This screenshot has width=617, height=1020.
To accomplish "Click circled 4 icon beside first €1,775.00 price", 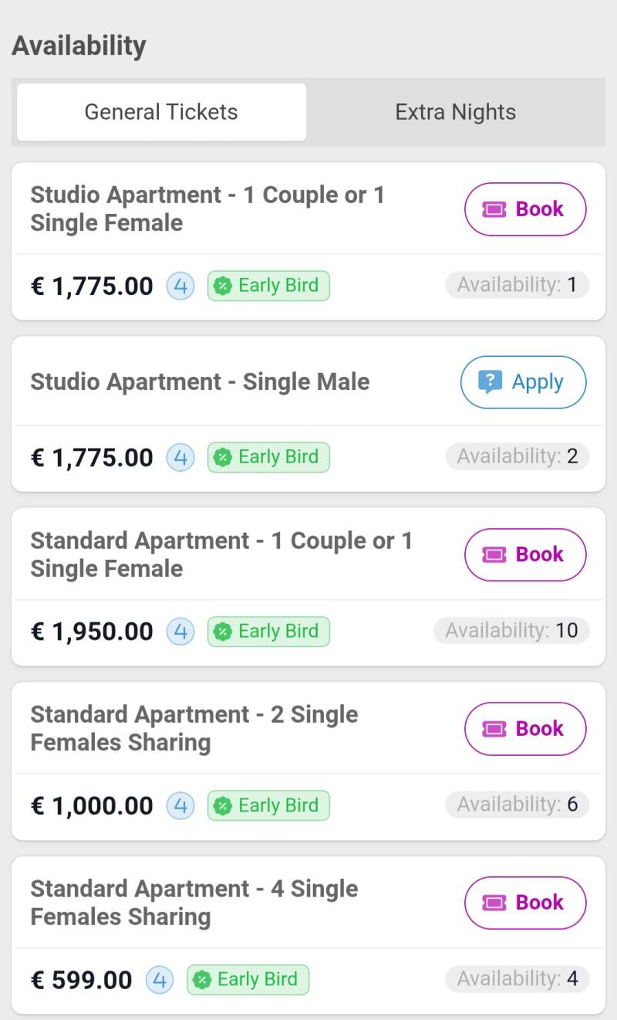I will pos(180,286).
